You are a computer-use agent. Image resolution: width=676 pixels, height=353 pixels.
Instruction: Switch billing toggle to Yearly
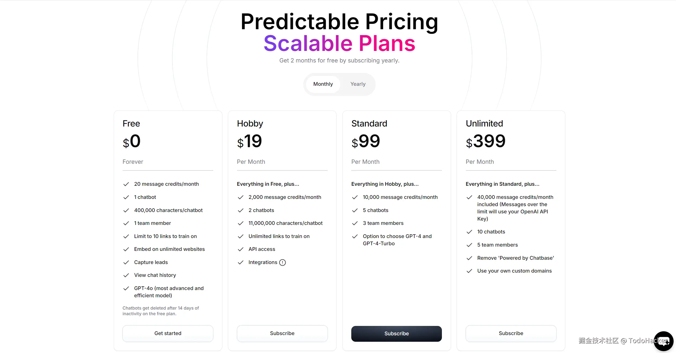[358, 84]
